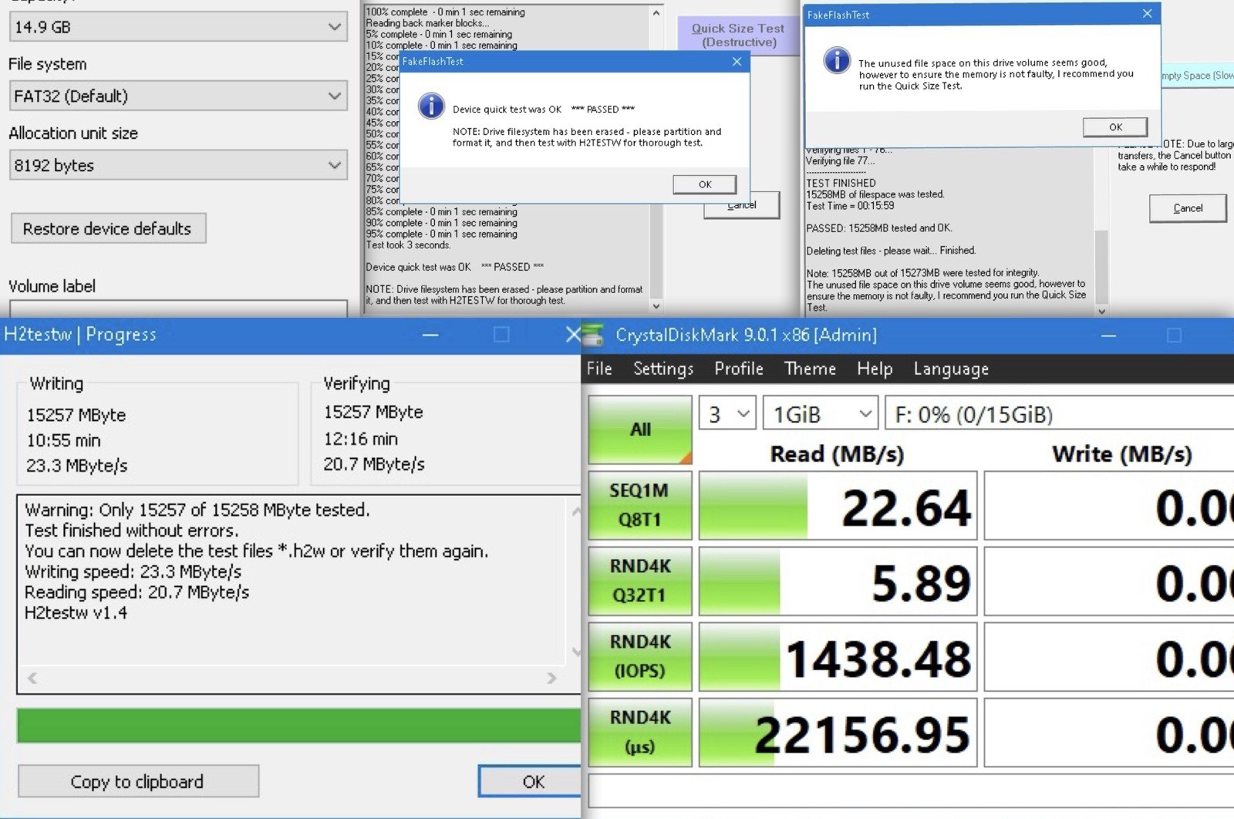Viewport: 1234px width, 819px height.
Task: Open the File menu in CrystalDiskMark
Action: pos(599,369)
